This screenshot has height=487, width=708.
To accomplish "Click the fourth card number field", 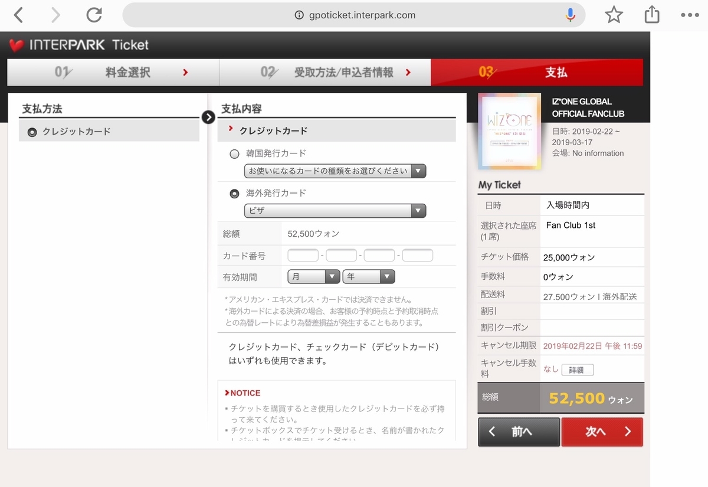I will tap(418, 256).
